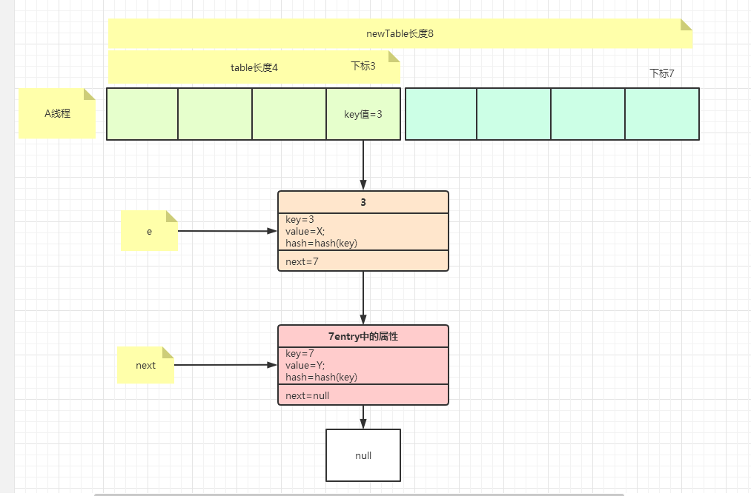This screenshot has height=496, width=751.
Task: Click the first empty green array cell
Action: point(142,114)
